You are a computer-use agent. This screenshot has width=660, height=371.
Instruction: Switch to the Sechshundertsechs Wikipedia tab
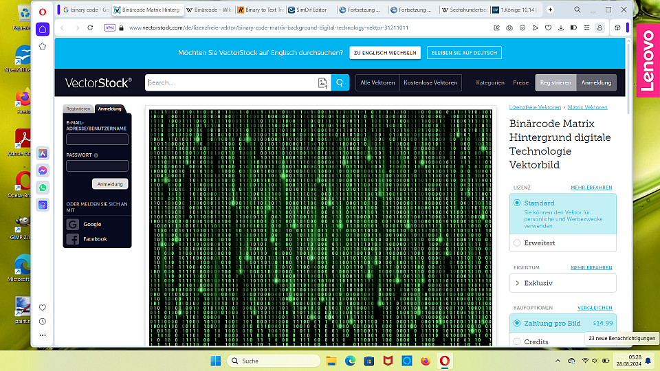pos(464,10)
